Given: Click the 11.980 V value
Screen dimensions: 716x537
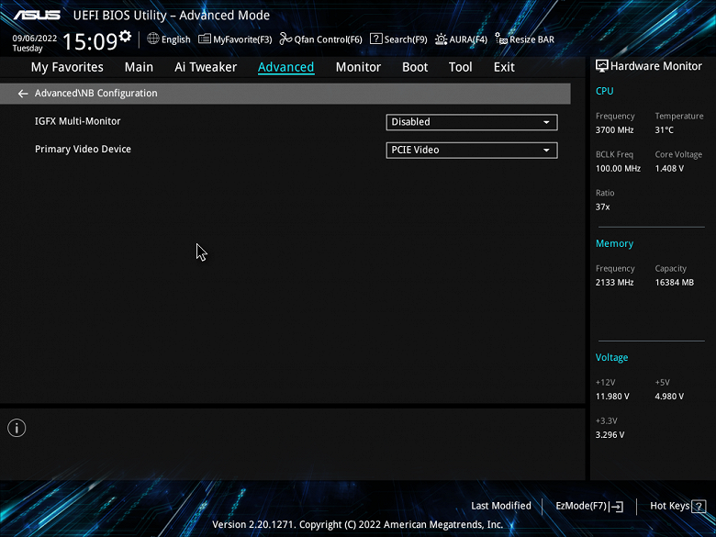Looking at the screenshot, I should point(612,397).
